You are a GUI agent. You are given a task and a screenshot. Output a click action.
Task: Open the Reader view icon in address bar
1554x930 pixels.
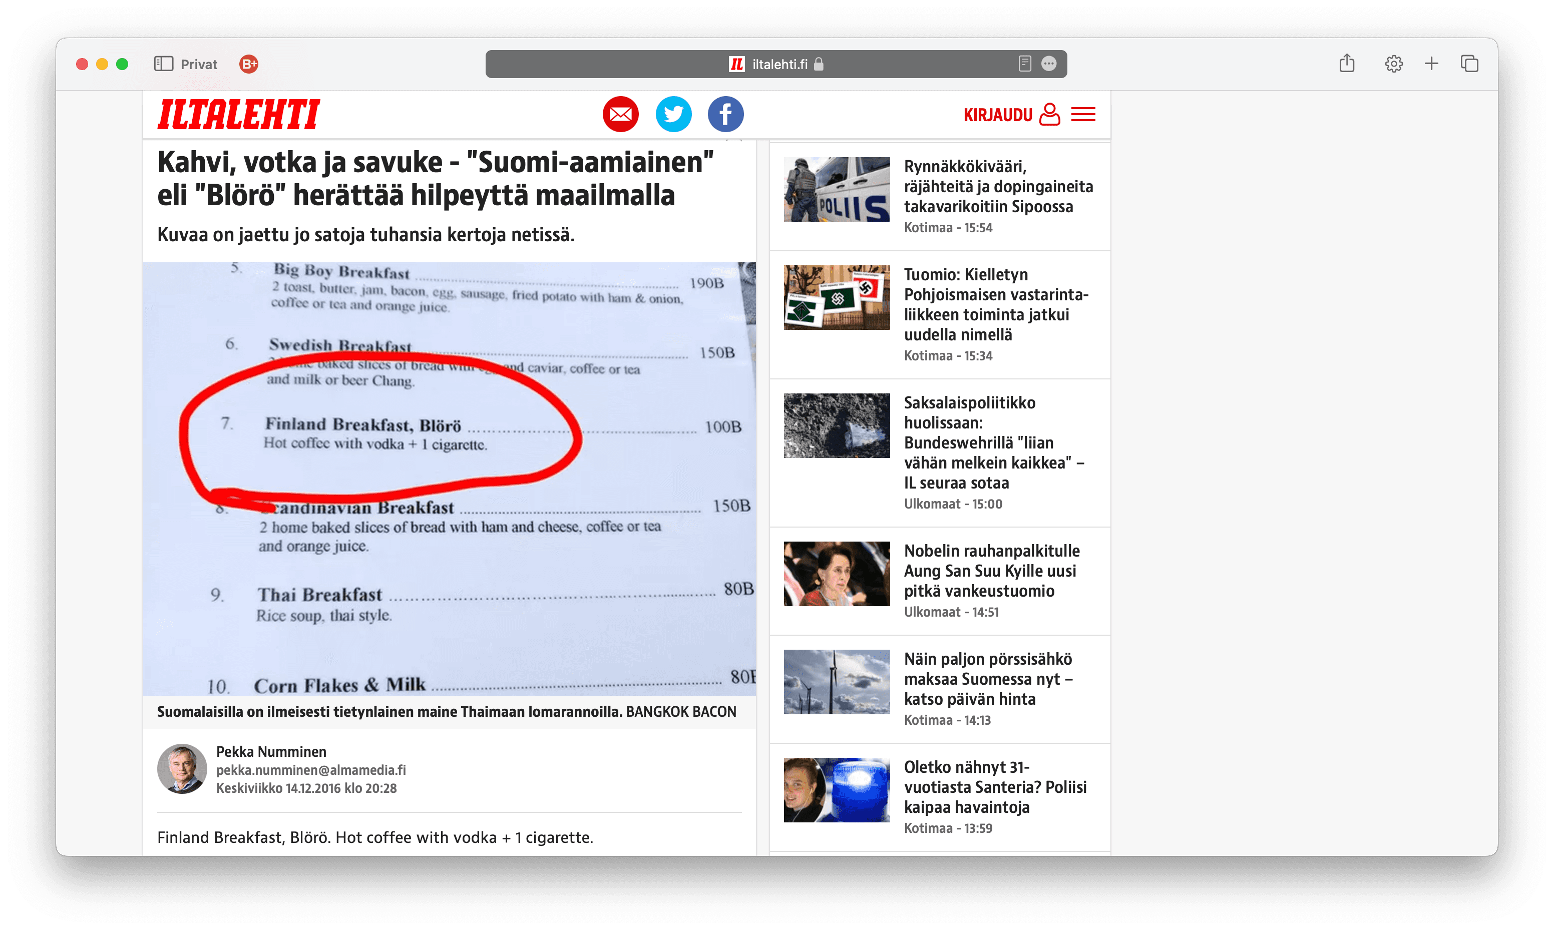(1024, 64)
